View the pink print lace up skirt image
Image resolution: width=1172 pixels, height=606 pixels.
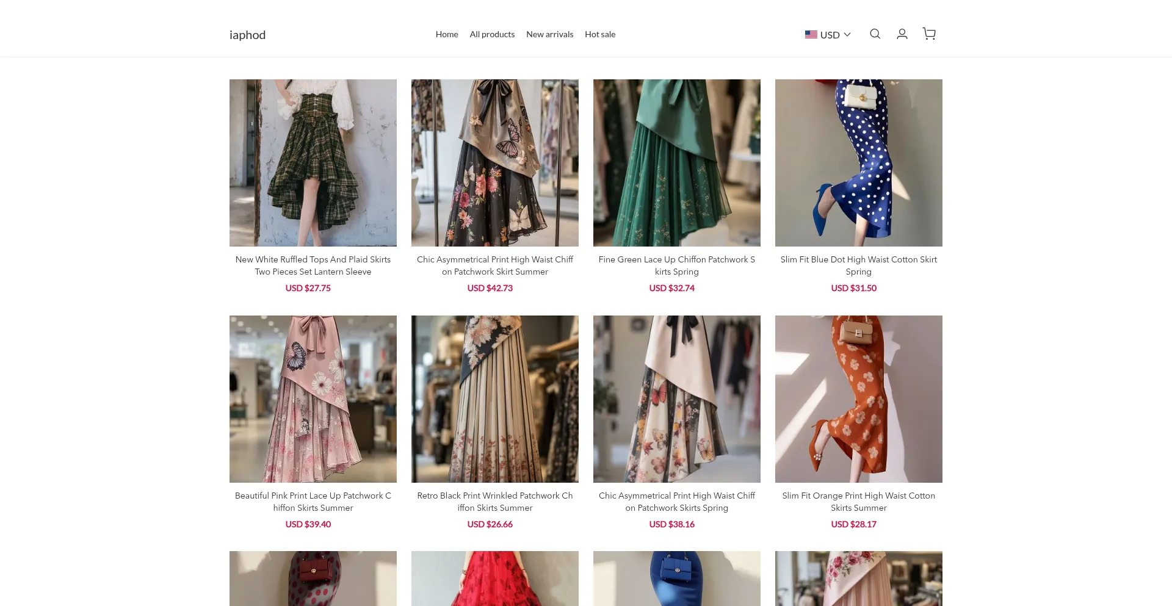(x=313, y=399)
